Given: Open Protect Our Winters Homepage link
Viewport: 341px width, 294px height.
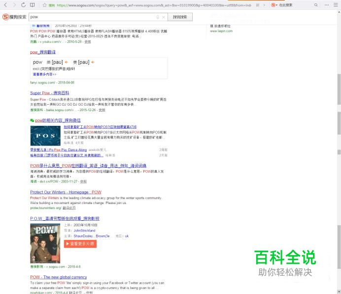Looking at the screenshot, I should pyautogui.click(x=66, y=192).
